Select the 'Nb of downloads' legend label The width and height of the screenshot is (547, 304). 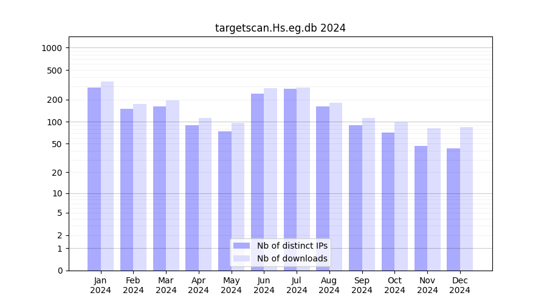point(292,258)
